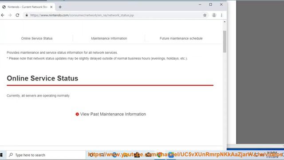Maximize the Chrome window

(x=211, y=4)
